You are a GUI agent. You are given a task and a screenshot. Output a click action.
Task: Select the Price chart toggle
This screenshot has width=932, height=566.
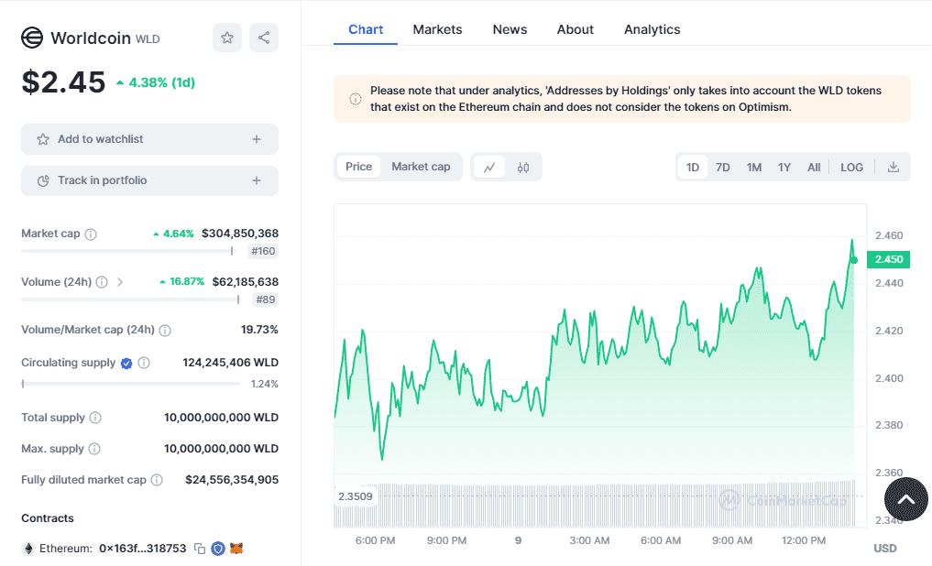pyautogui.click(x=359, y=167)
